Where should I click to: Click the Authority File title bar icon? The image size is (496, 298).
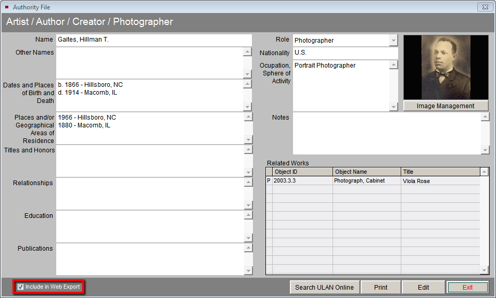click(x=7, y=7)
